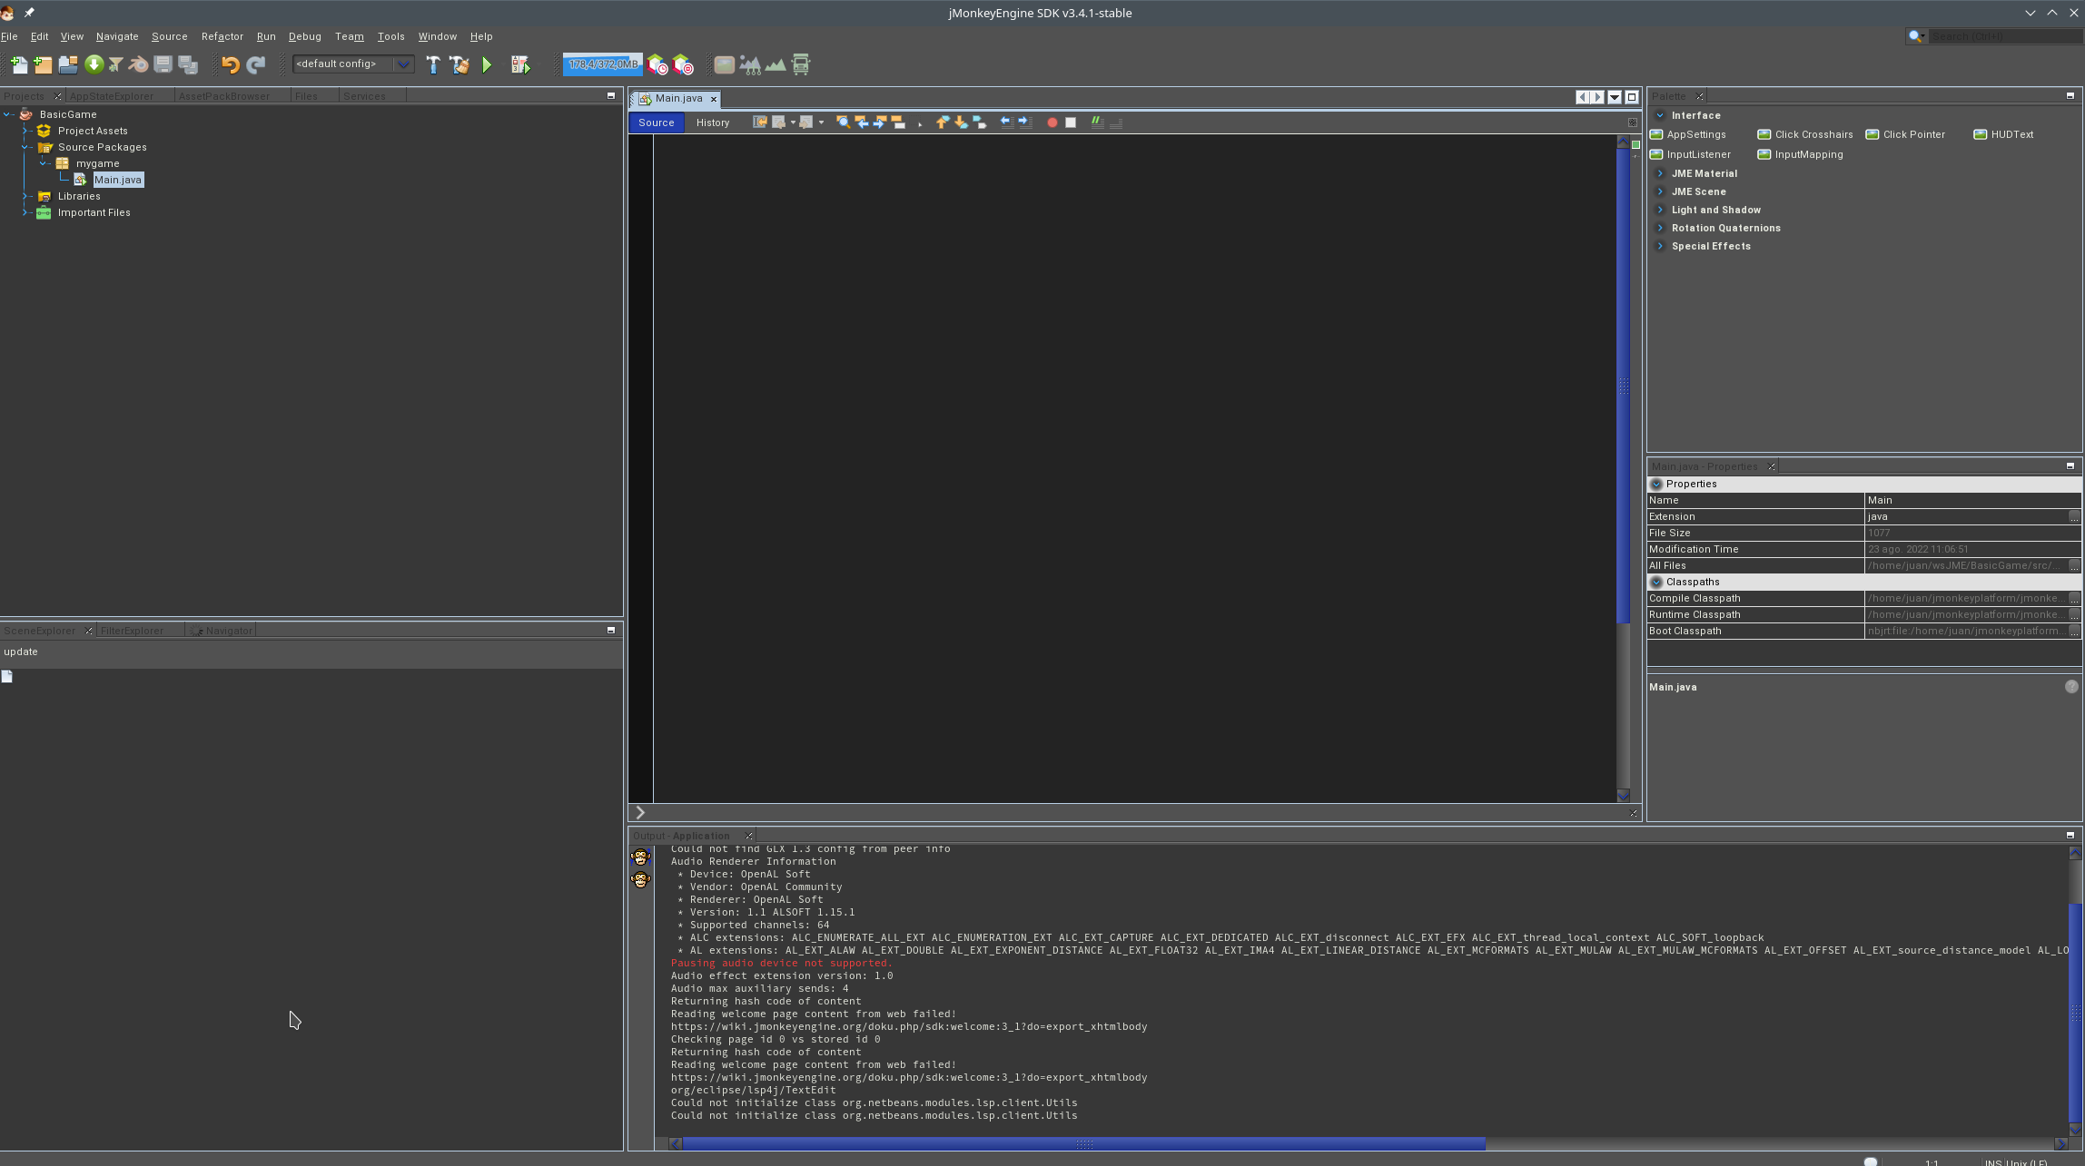Collapse the BasicGame project node
The image size is (2085, 1166).
point(8,114)
